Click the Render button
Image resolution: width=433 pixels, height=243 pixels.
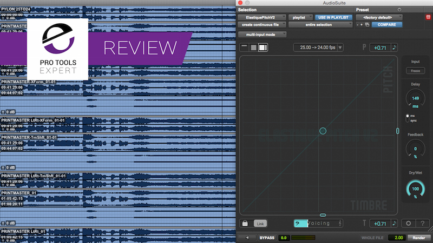pyautogui.click(x=419, y=238)
